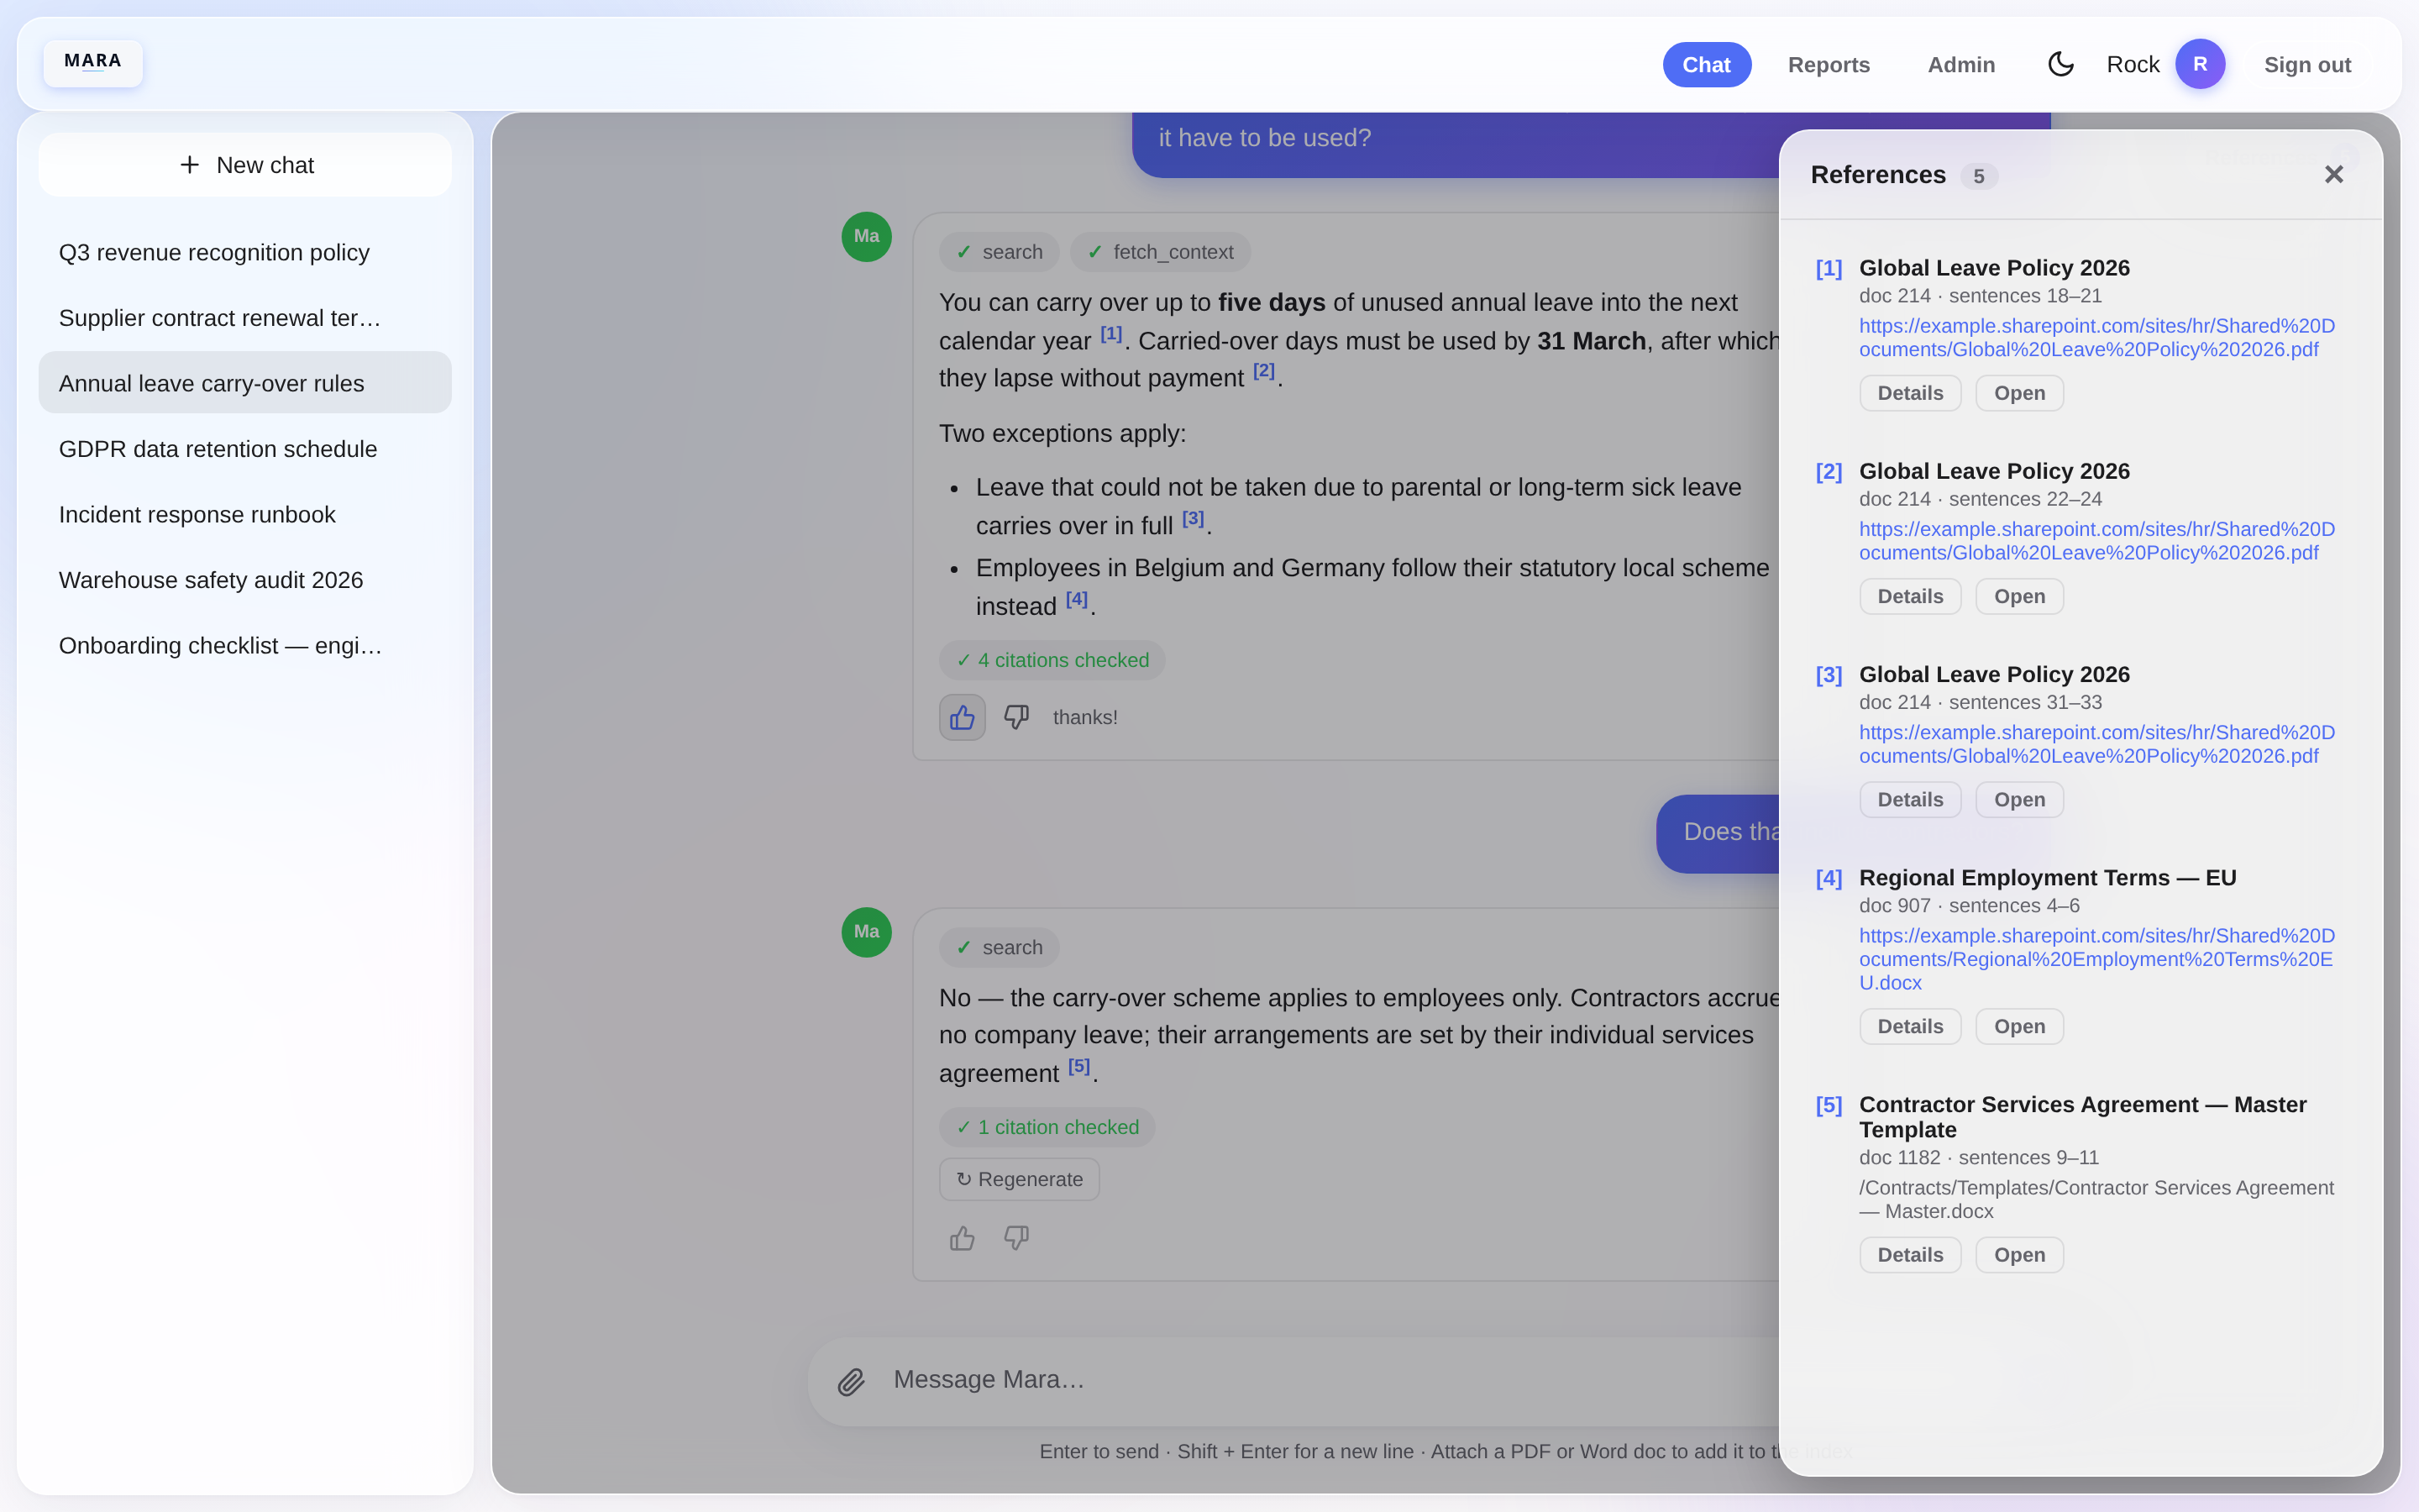The height and width of the screenshot is (1512, 2419).
Task: Click the paperclip attach icon
Action: click(851, 1381)
